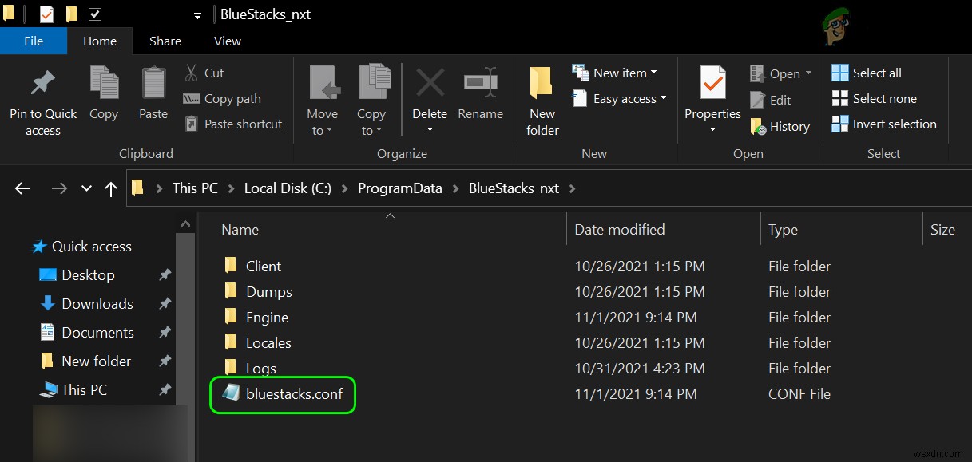Screen dimensions: 972x462
Task: Click the Edit button in Open group
Action: click(780, 100)
